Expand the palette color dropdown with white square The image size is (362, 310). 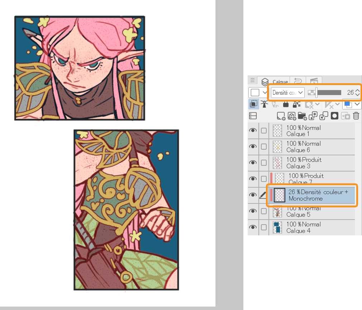click(258, 93)
